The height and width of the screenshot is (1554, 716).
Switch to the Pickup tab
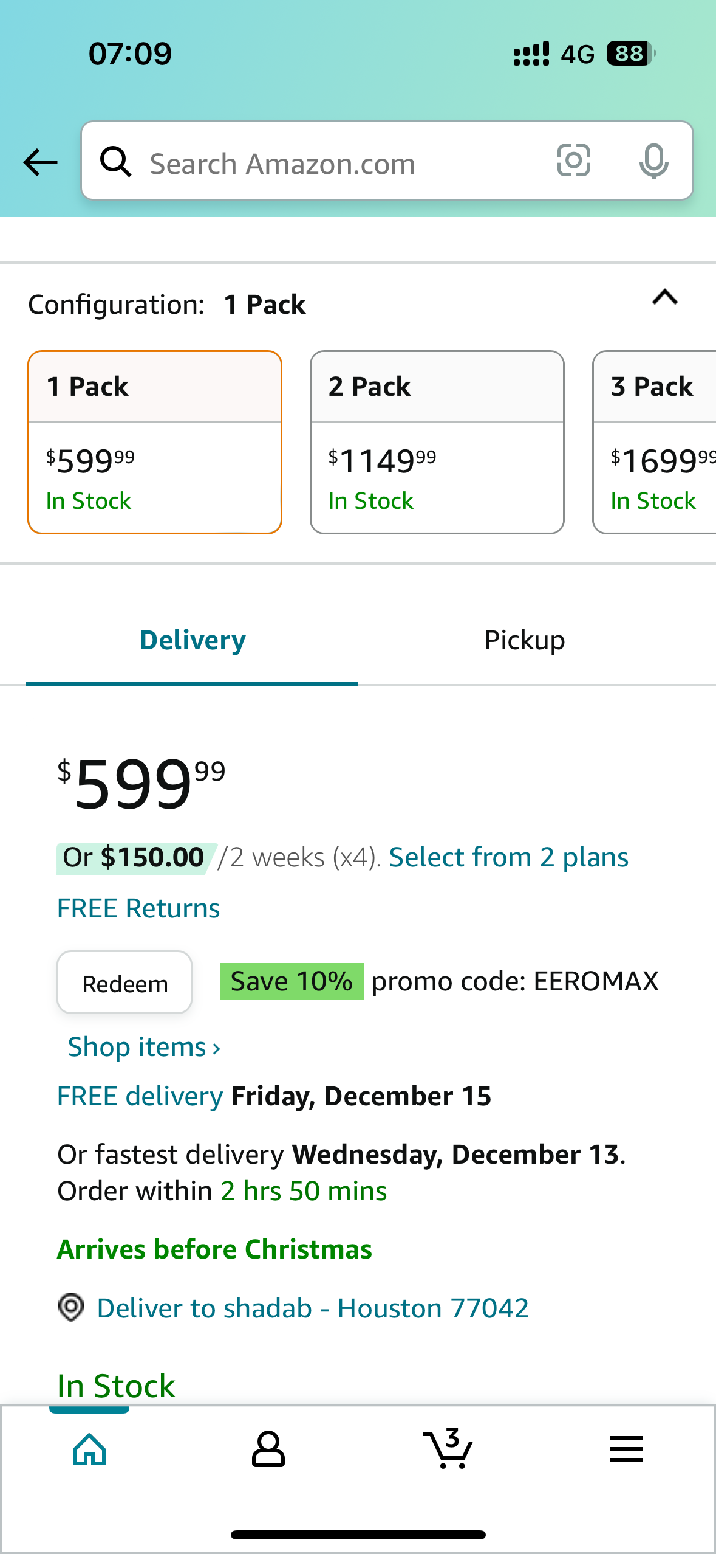click(x=525, y=640)
